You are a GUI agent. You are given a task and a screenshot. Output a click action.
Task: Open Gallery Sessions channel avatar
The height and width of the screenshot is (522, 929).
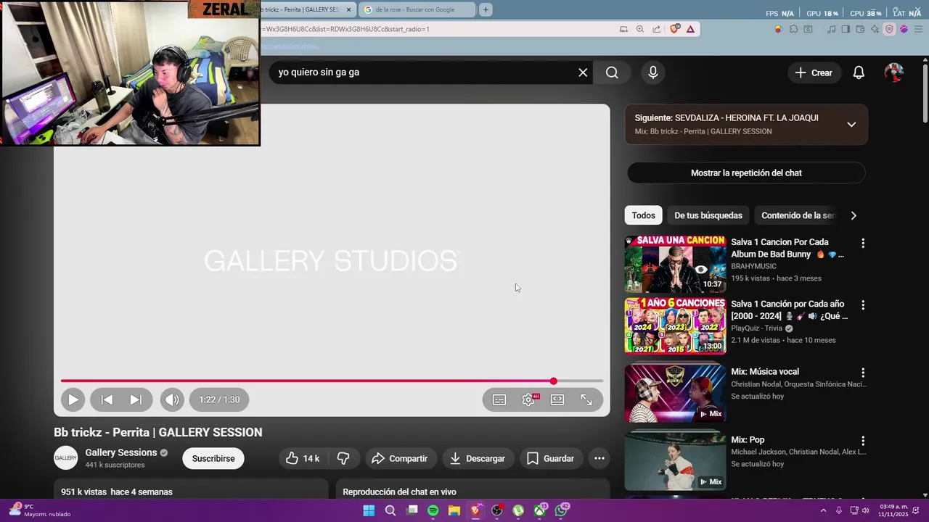click(65, 458)
